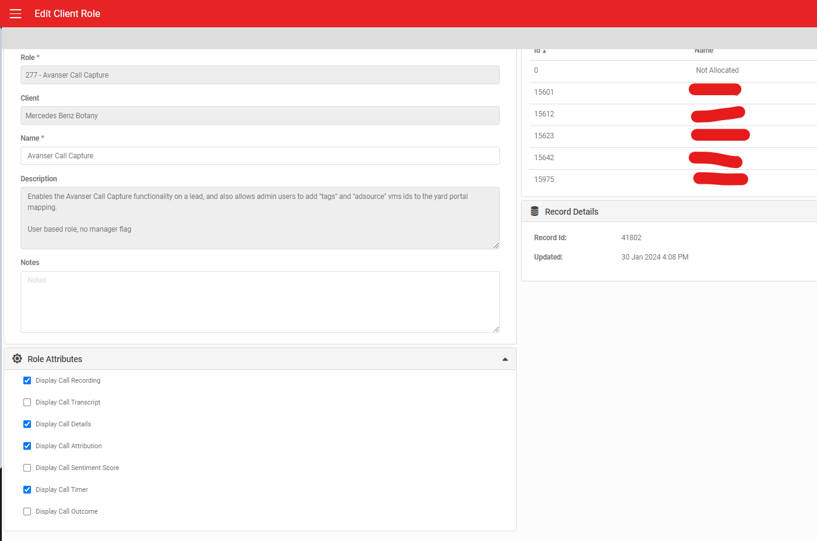
Task: Collapse the Role Attributes panel arrow
Action: [x=505, y=359]
